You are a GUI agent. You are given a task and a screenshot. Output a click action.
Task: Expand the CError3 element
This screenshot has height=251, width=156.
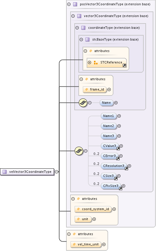click(121, 156)
